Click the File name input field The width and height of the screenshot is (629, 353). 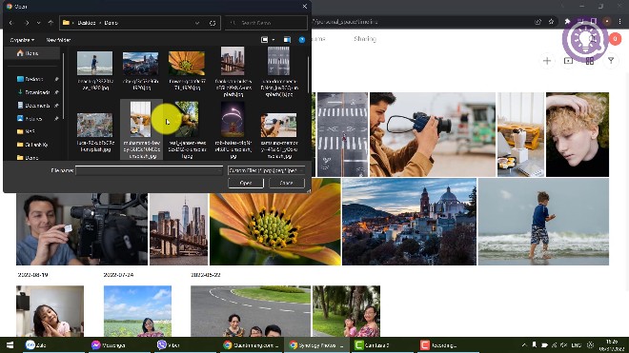[150, 170]
